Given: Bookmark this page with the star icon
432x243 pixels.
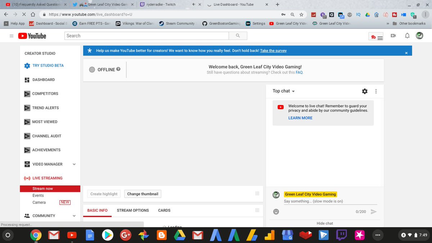Looking at the screenshot, I should [301, 14].
